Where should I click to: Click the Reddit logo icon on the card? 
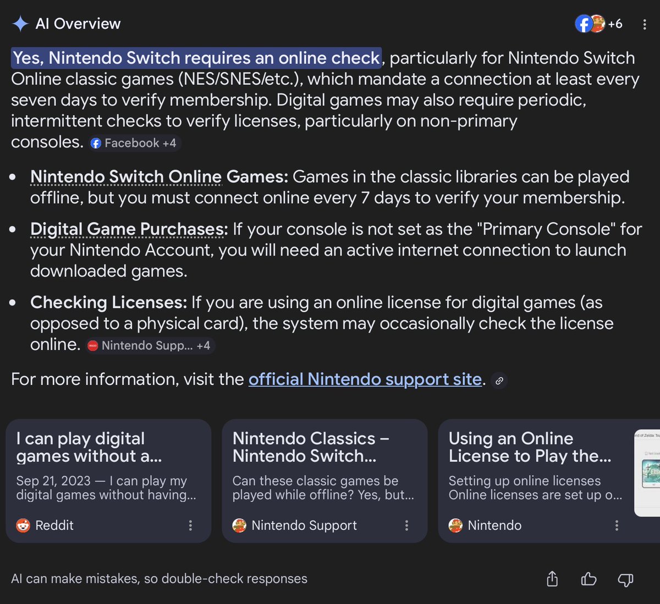[x=23, y=525]
